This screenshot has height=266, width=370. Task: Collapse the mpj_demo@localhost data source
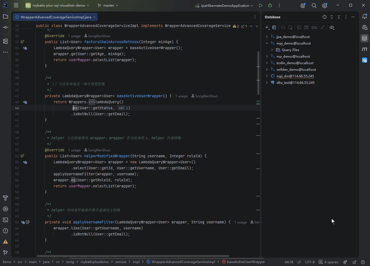(x=267, y=43)
